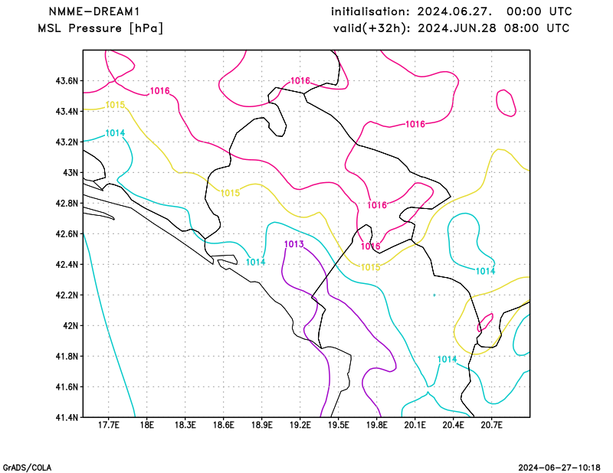
Task: Click the 43.2N latitude label
Action: tap(67, 142)
